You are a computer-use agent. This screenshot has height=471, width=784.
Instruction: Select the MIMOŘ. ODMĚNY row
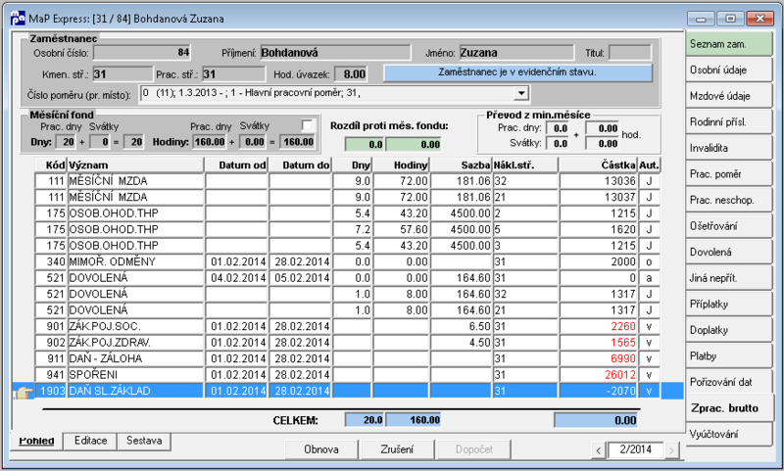pos(348,261)
